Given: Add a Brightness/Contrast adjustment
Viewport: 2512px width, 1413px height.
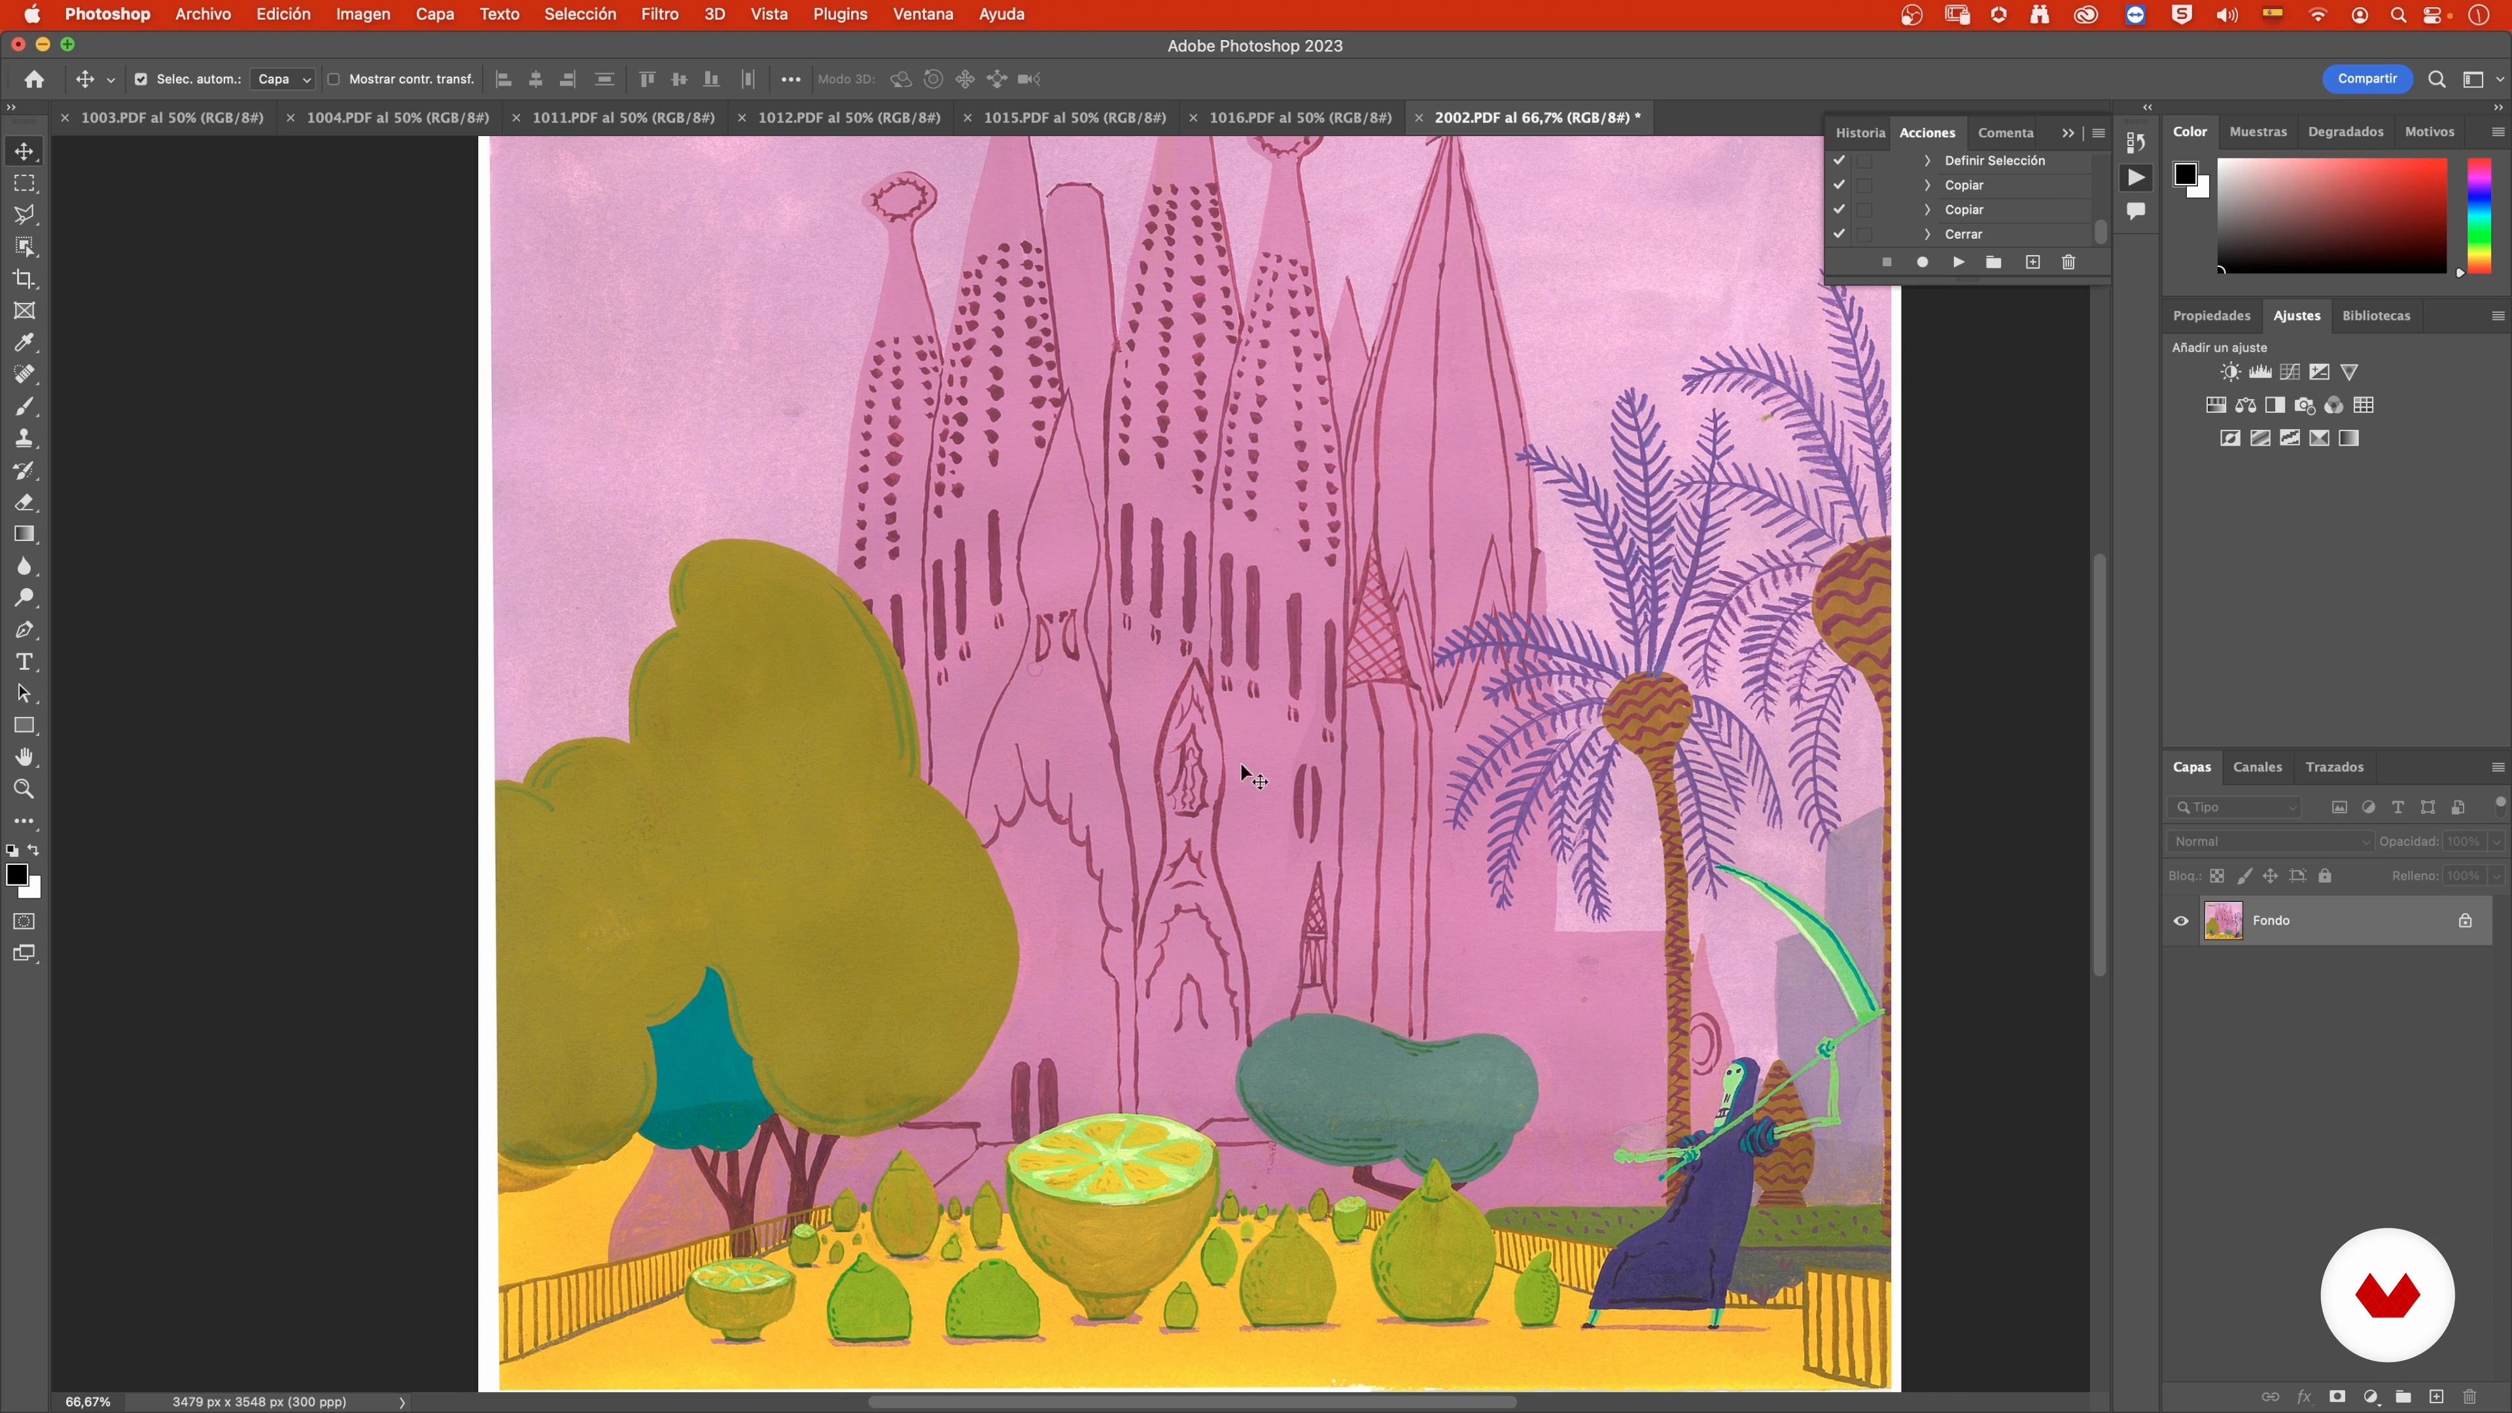Looking at the screenshot, I should click(x=2230, y=372).
